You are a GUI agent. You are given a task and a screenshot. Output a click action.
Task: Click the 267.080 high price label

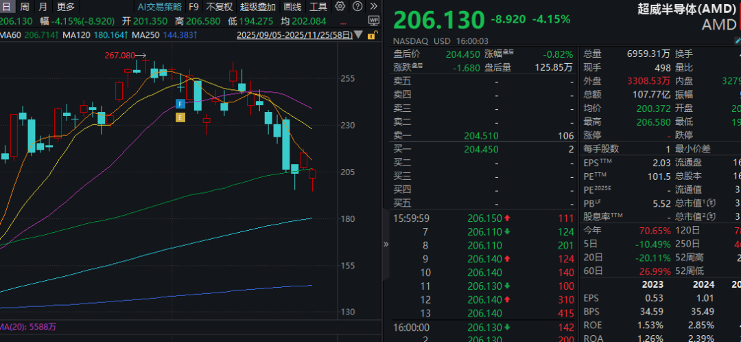coord(120,56)
